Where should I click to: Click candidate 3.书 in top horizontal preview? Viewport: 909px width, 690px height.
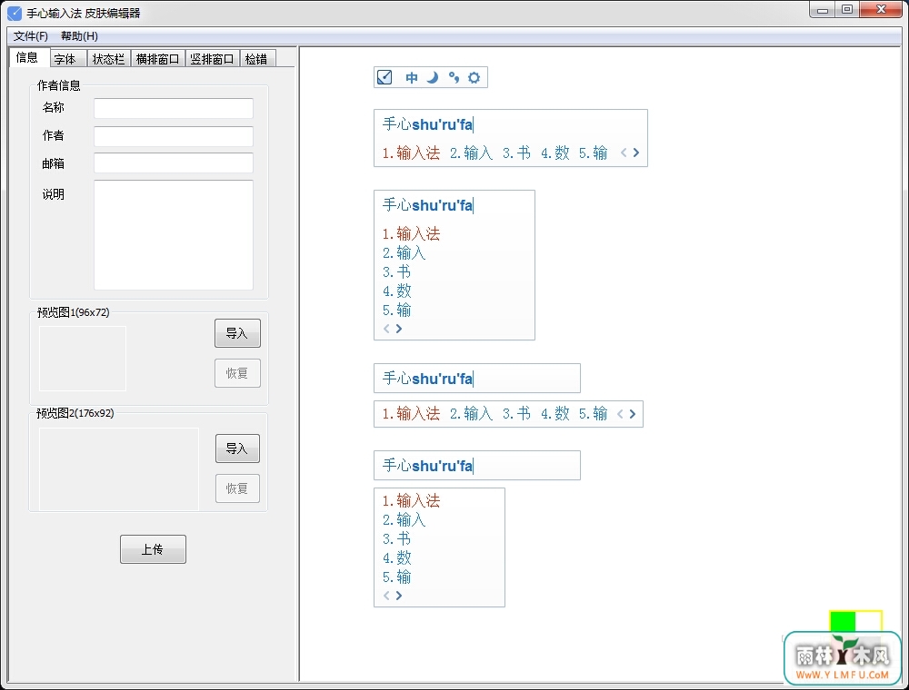click(x=516, y=153)
